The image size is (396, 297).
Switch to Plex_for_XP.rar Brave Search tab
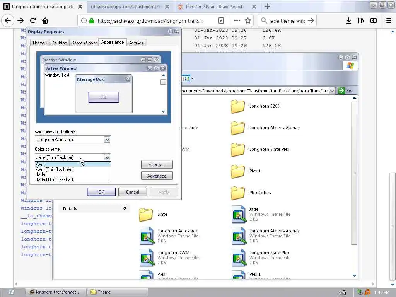click(x=215, y=7)
